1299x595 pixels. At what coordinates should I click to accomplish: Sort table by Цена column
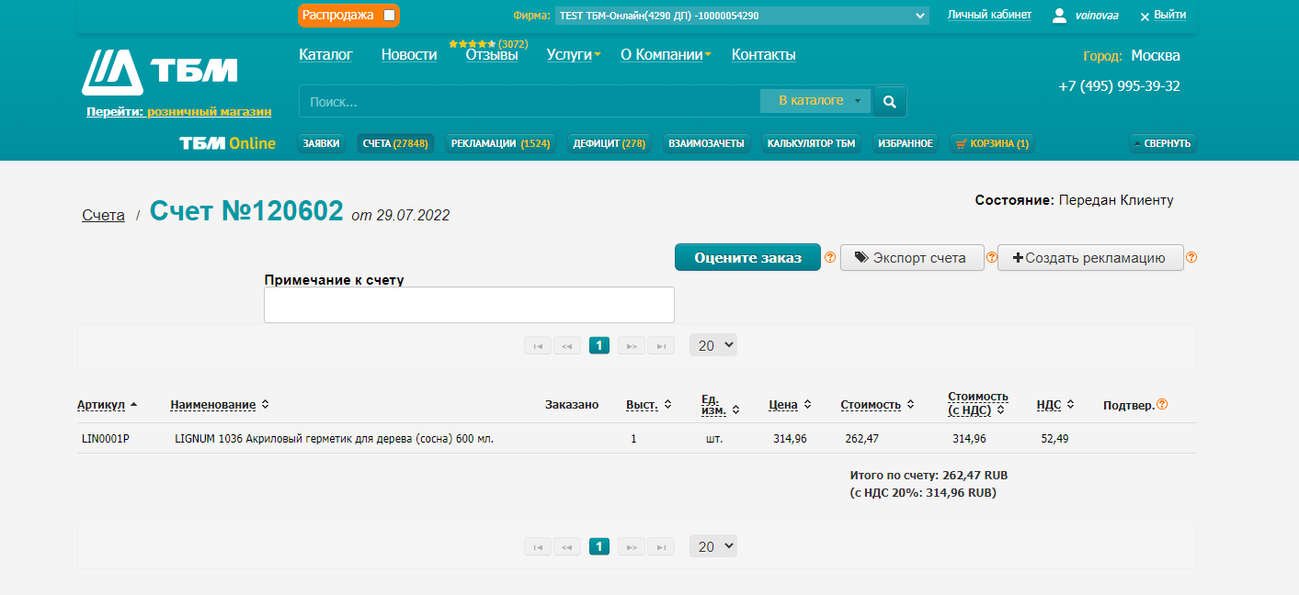click(783, 405)
